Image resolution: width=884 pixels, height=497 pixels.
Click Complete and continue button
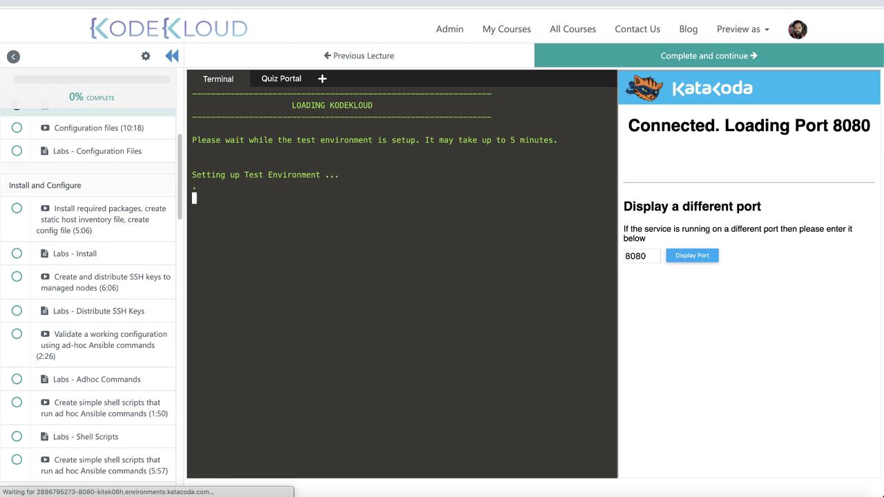coord(709,56)
